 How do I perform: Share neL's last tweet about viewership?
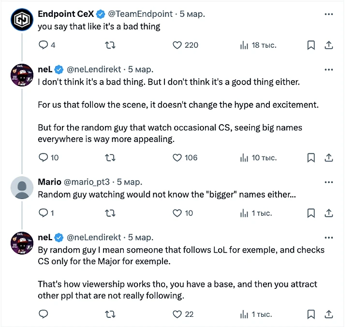[x=329, y=314]
